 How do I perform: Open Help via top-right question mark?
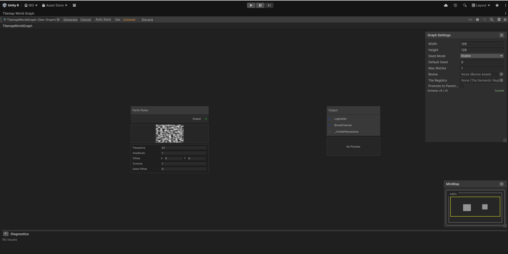(x=497, y=5)
